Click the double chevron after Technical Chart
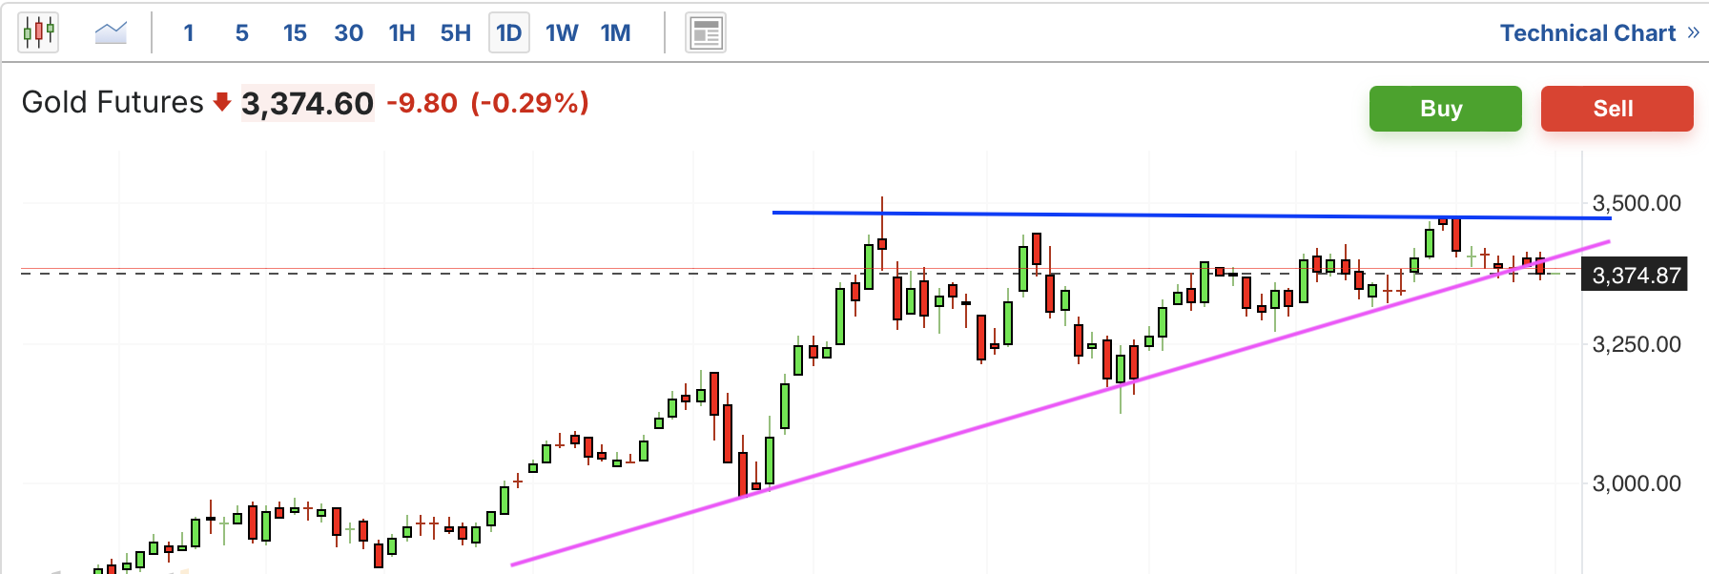 (1693, 32)
